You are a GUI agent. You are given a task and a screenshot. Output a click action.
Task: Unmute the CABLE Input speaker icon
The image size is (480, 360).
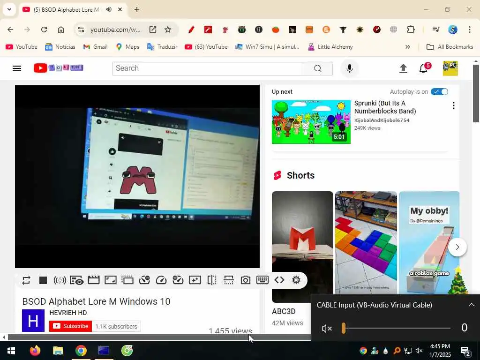(x=327, y=329)
